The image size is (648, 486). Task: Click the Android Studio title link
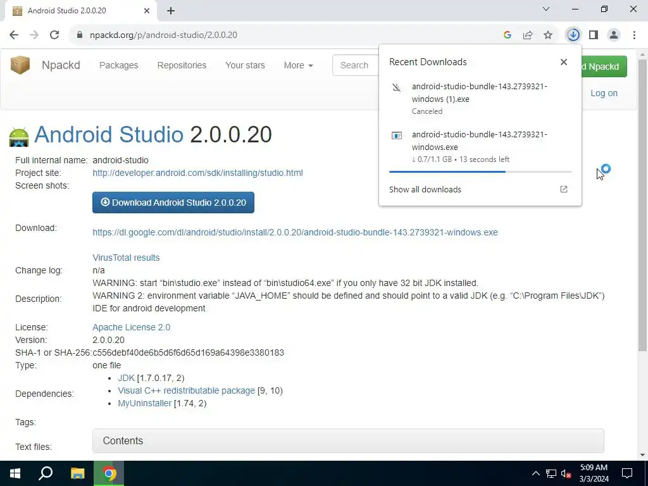[109, 134]
